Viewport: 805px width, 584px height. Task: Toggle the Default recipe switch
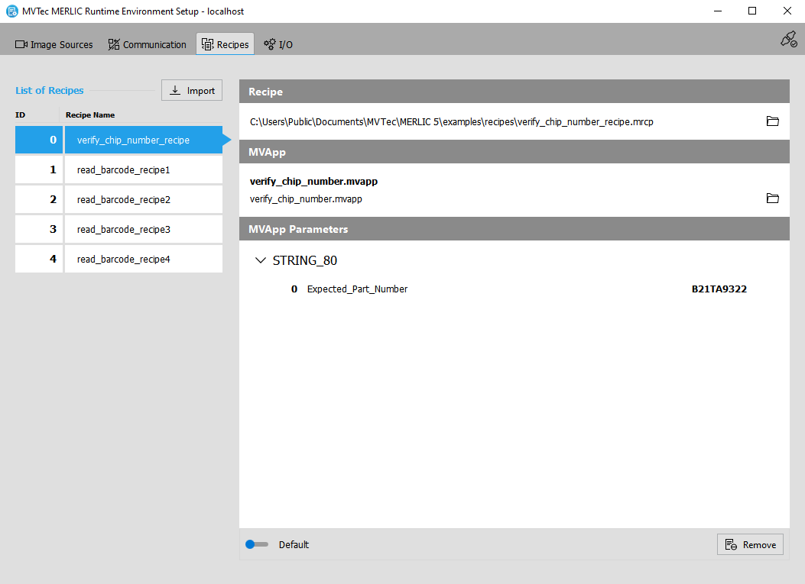[256, 544]
